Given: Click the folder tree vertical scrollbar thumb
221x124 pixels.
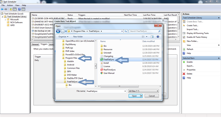Looking at the screenshot, I should pos(96,66).
